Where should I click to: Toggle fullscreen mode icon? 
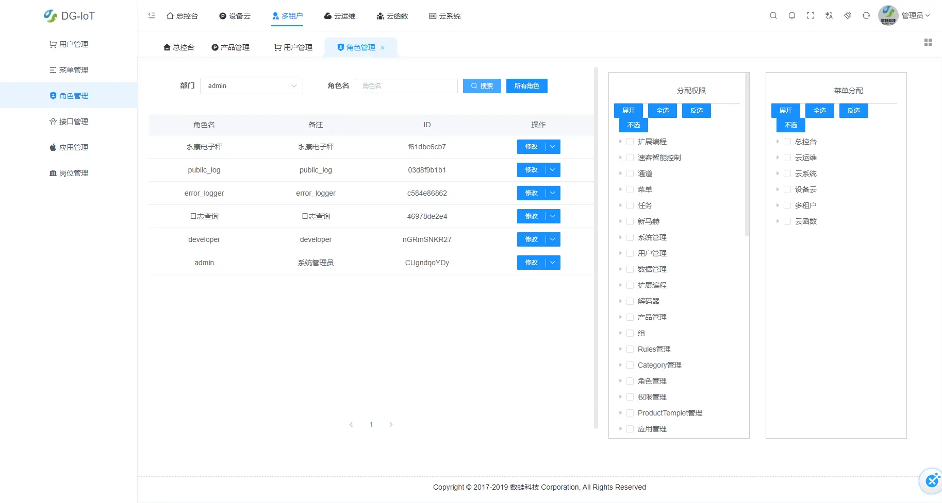(810, 15)
